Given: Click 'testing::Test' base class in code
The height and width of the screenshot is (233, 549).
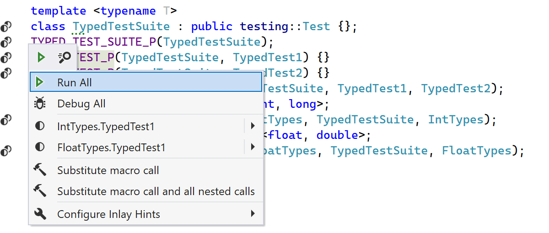Looking at the screenshot, I should [285, 26].
